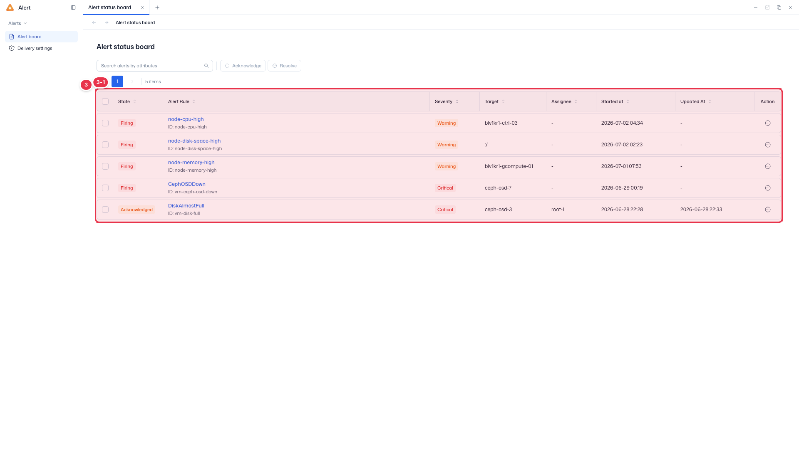Click the search magnifier icon
The width and height of the screenshot is (799, 449).
tap(206, 66)
